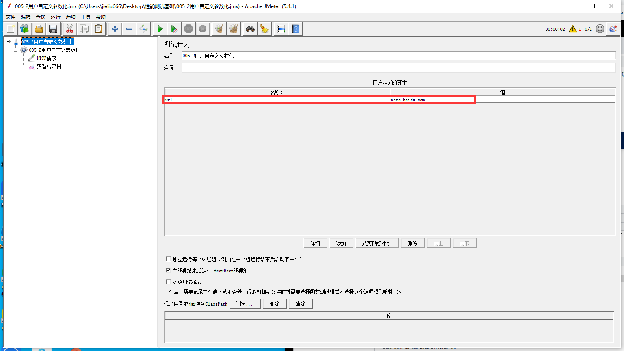Open the 文件 menu
This screenshot has height=351, width=624.
tap(11, 17)
